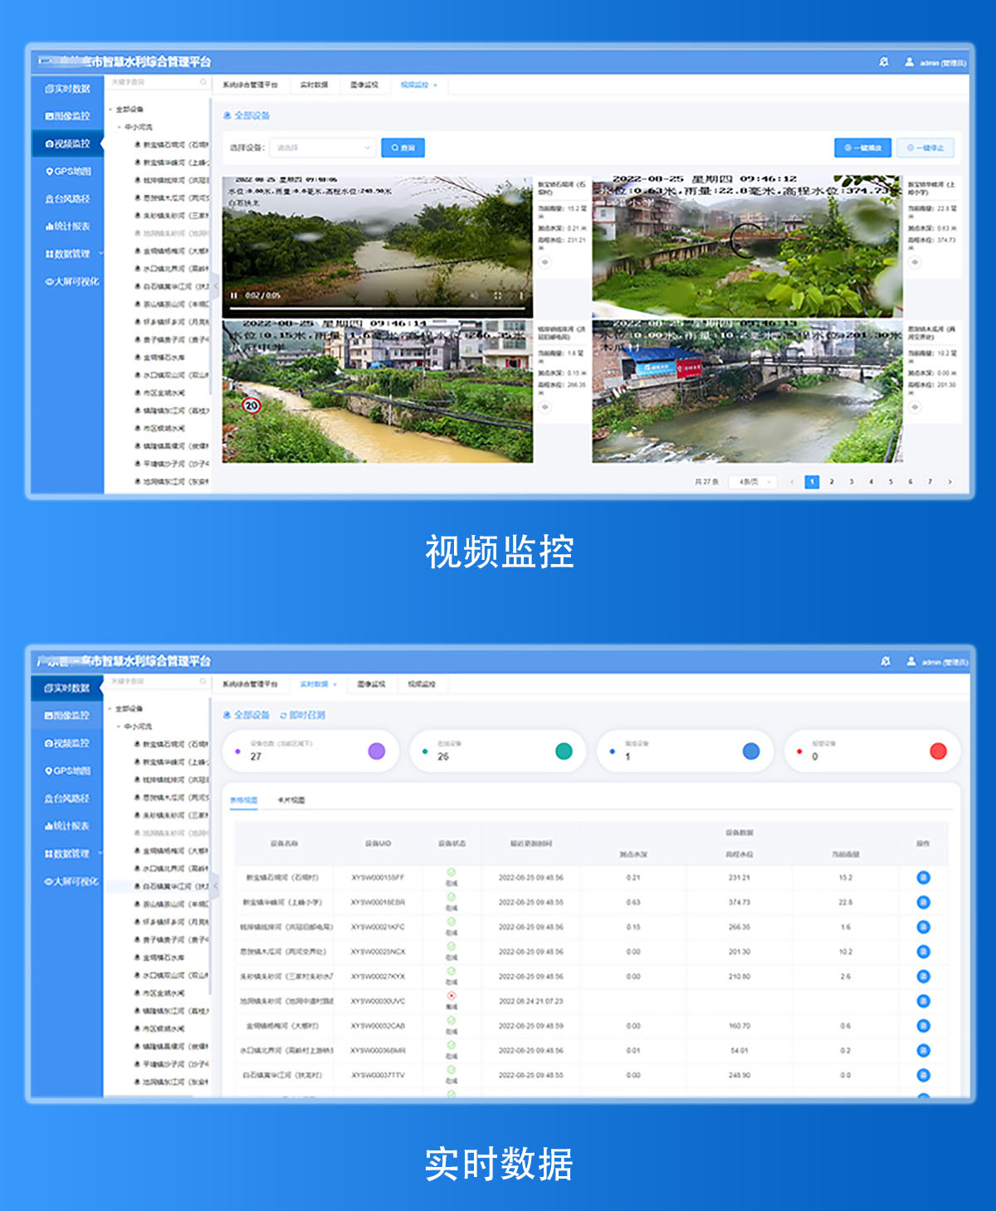This screenshot has width=996, height=1211.
Task: Expand 数据管理 menu in top sidebar
Action: click(x=73, y=254)
